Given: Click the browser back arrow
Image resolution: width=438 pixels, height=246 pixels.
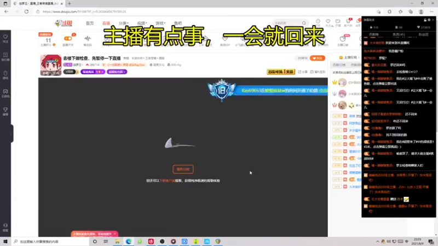Looking at the screenshot, I should pyautogui.click(x=6, y=11).
